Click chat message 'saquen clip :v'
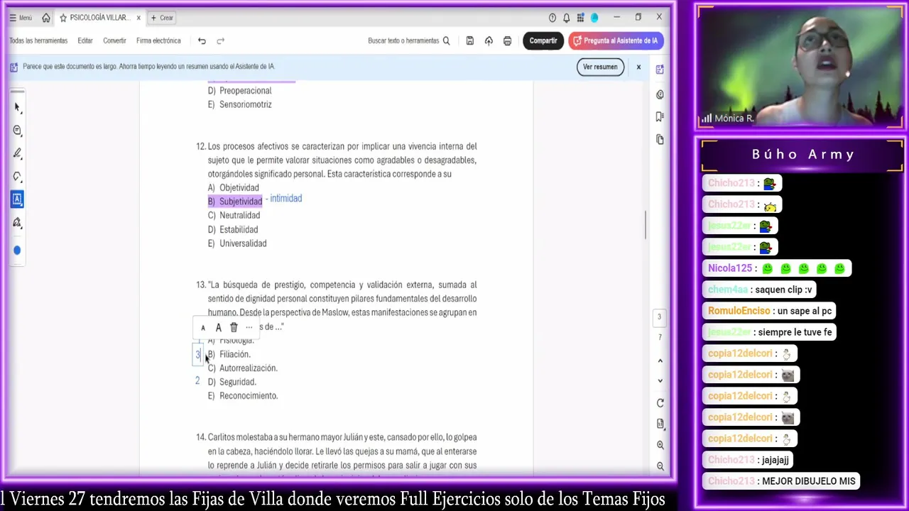Image resolution: width=909 pixels, height=511 pixels. 760,290
